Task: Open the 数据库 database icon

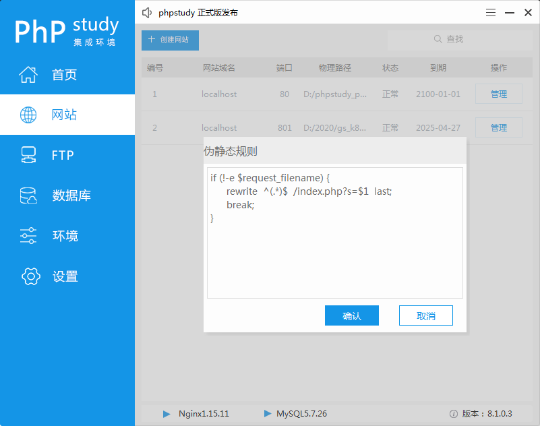Action: tap(28, 195)
